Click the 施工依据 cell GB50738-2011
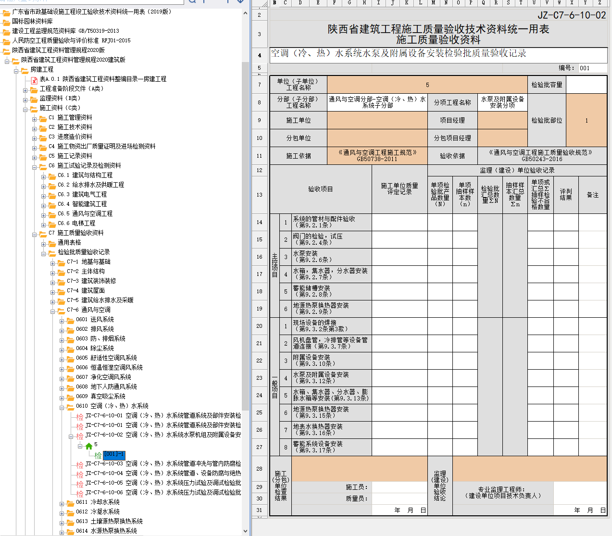Screen dimensions: 612x536 click(377, 156)
